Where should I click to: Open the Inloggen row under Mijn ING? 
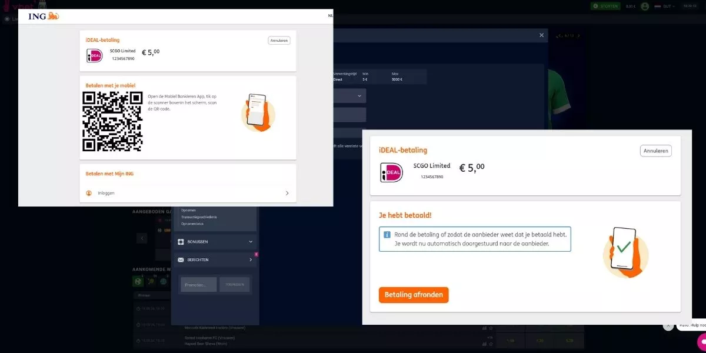pyautogui.click(x=188, y=193)
